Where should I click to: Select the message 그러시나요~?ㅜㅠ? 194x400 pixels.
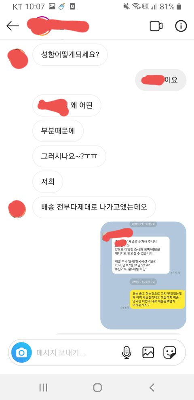69,156
